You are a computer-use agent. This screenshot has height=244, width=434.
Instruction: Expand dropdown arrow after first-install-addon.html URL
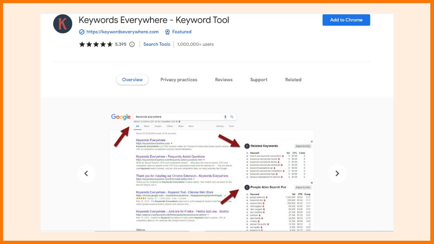[x=194, y=179]
